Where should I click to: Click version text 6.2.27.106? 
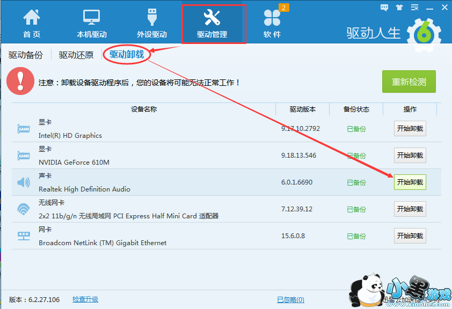(44, 300)
